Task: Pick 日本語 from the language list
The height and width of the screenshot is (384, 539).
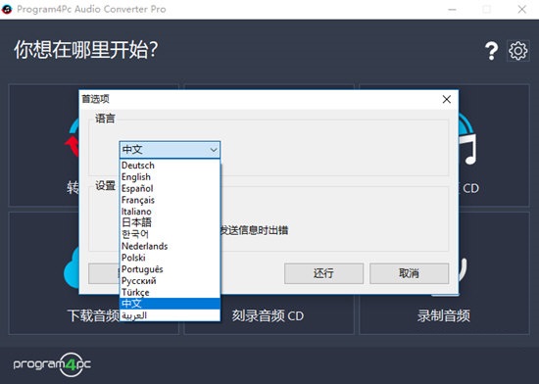Action: click(x=170, y=222)
